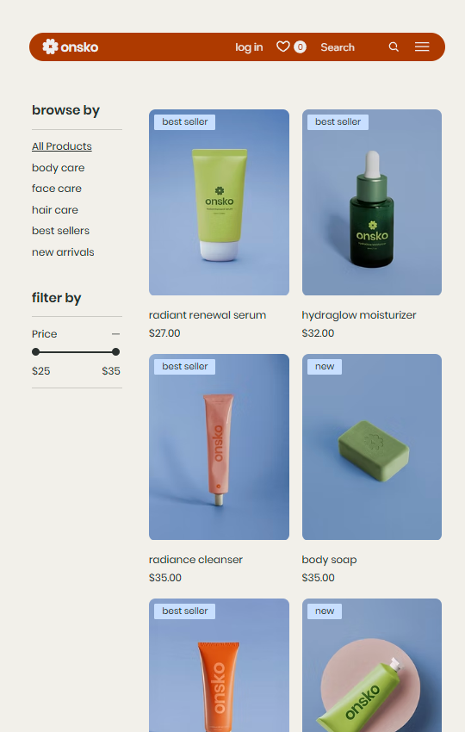This screenshot has width=465, height=732.
Task: Open the hydraglow moisturizer product image
Action: (372, 202)
